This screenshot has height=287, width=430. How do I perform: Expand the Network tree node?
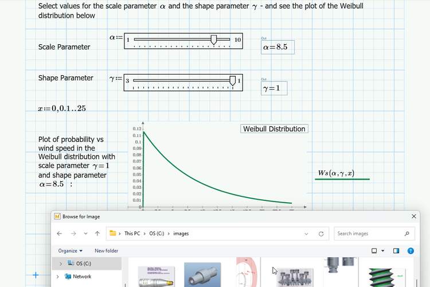click(57, 276)
